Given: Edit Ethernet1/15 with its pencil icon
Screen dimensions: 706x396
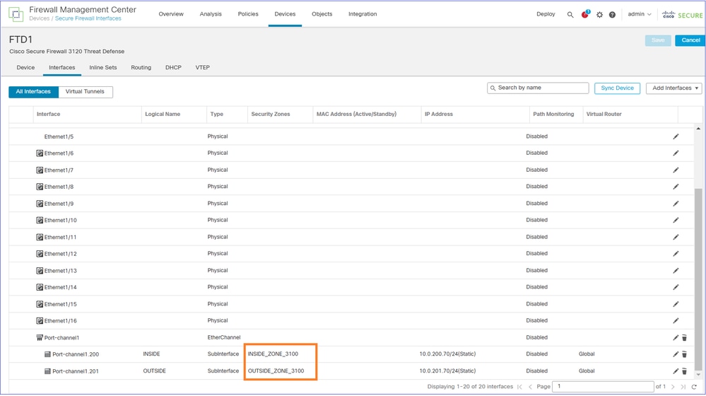Looking at the screenshot, I should coord(676,304).
